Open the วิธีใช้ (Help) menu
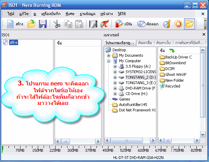209x162 pixels. [x=122, y=14]
